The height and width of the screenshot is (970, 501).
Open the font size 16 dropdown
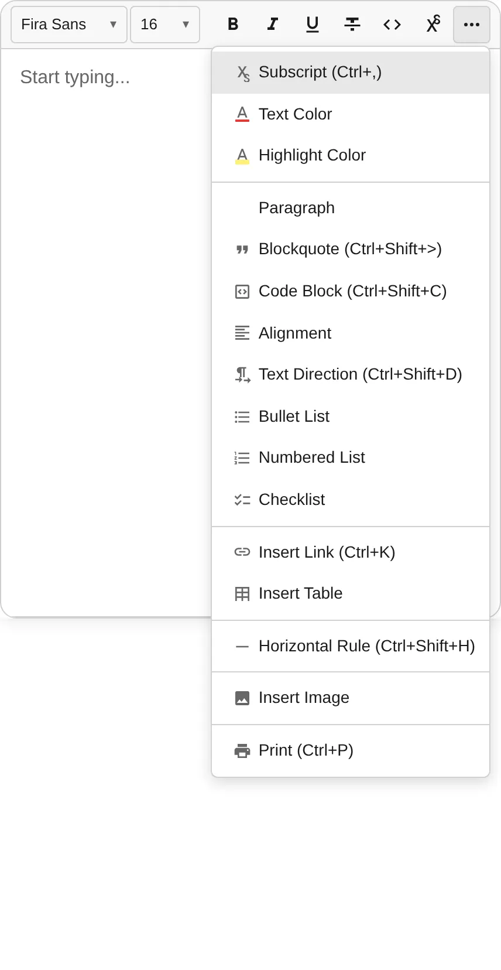tap(165, 24)
